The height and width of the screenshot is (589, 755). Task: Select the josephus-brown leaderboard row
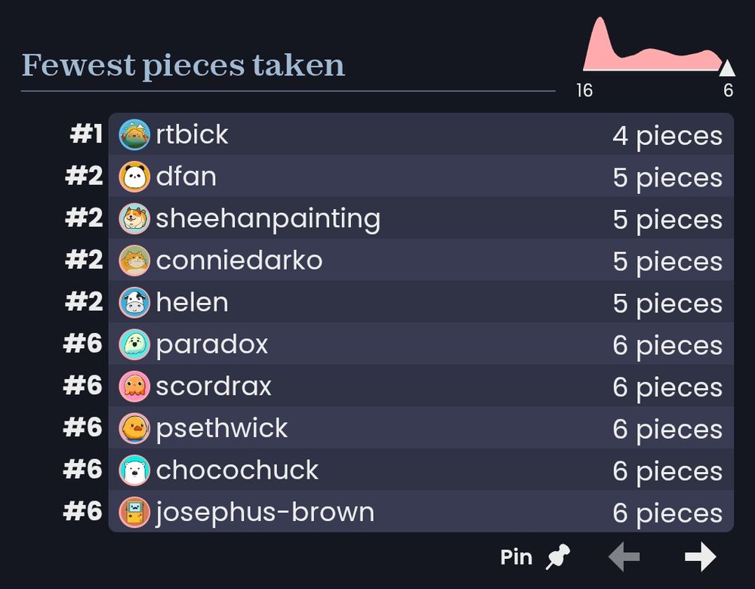(421, 511)
